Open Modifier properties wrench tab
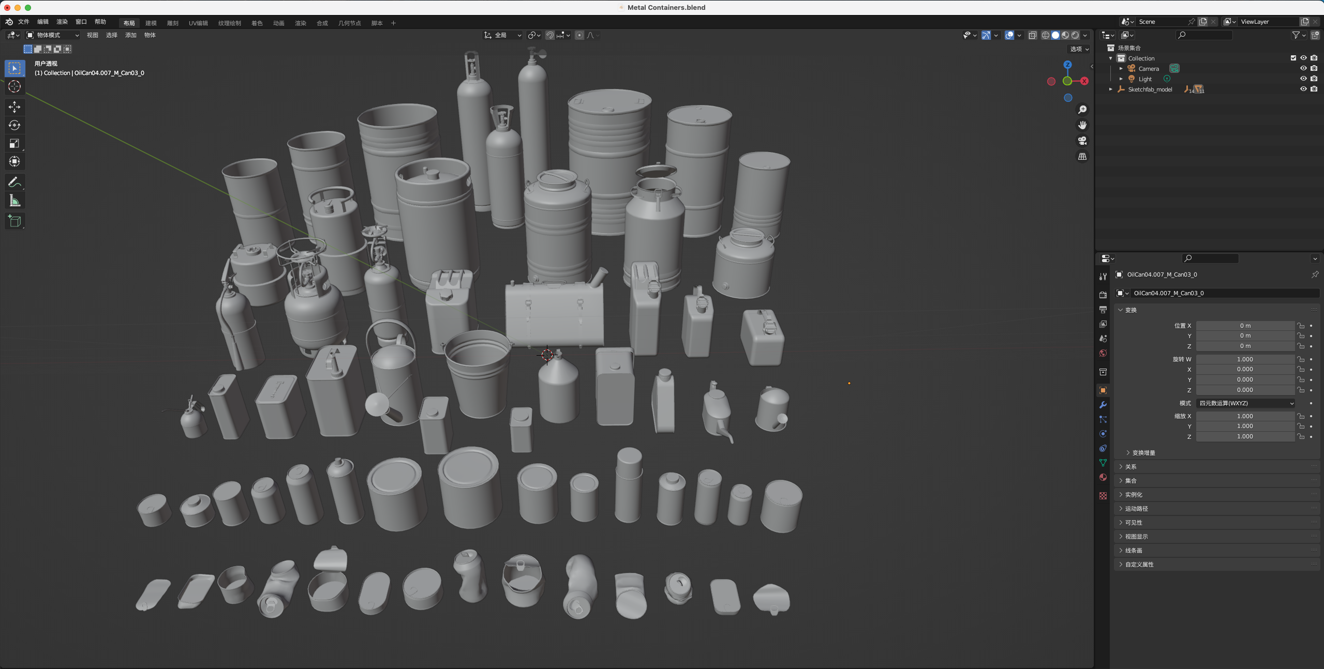This screenshot has width=1324, height=669. click(1103, 405)
